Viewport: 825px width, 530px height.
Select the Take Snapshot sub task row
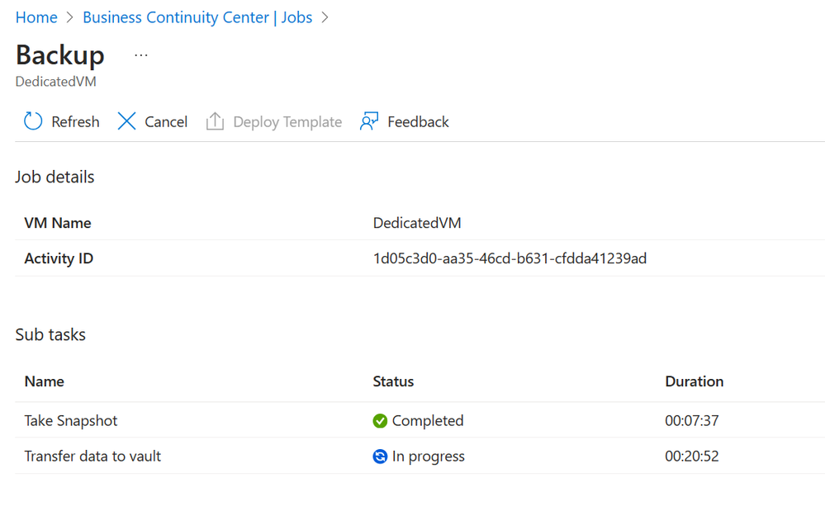420,420
